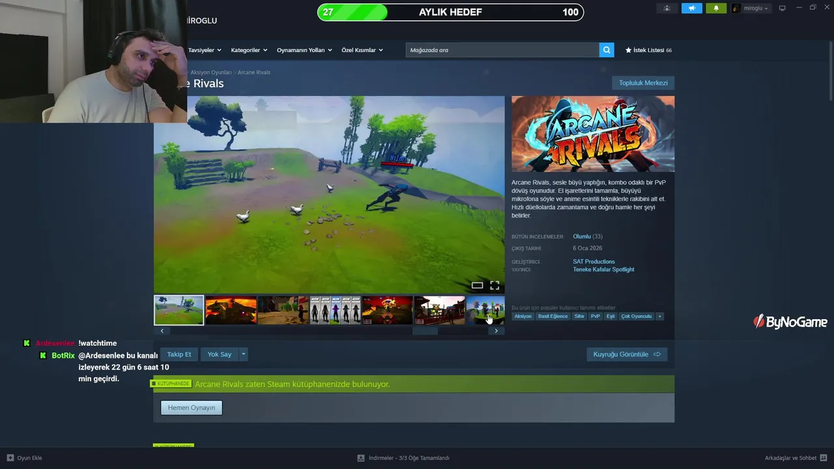Toggle theater mode on the video player
Viewport: 834px width, 469px height.
[477, 285]
